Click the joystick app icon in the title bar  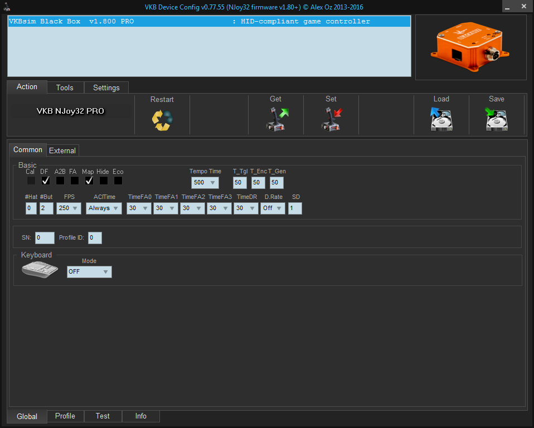7,7
